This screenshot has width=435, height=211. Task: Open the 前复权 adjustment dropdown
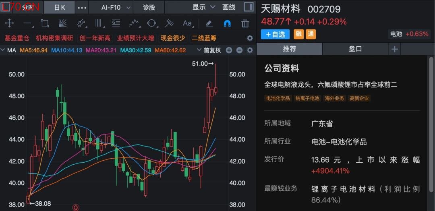[x=209, y=50]
